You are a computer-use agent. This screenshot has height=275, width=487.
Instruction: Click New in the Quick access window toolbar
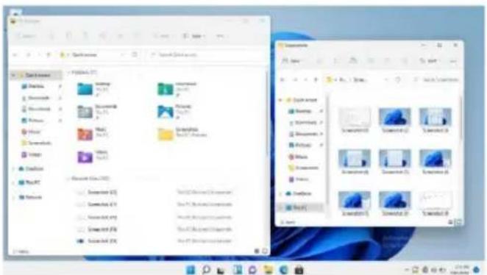pyautogui.click(x=26, y=36)
